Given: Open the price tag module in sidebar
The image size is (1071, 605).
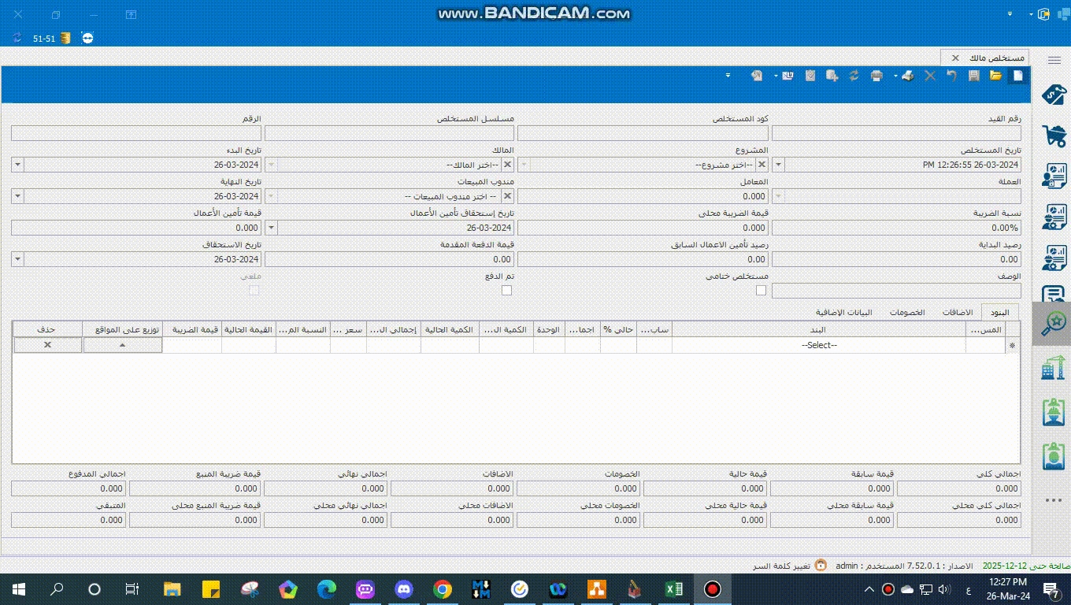Looking at the screenshot, I should 1053,95.
